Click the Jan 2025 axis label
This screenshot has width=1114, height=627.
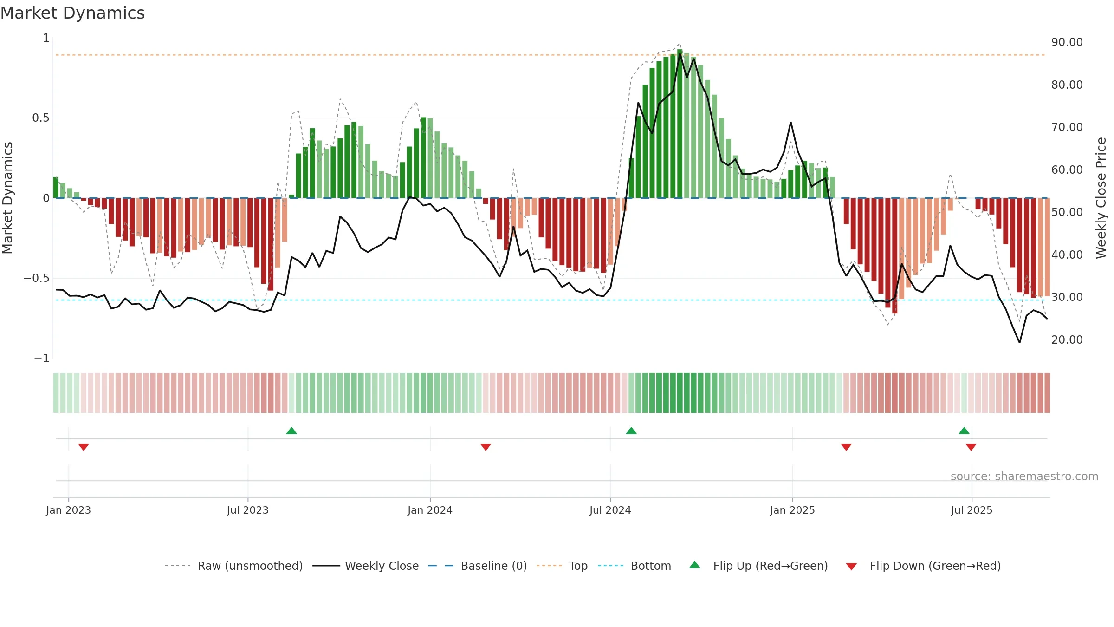tap(793, 510)
